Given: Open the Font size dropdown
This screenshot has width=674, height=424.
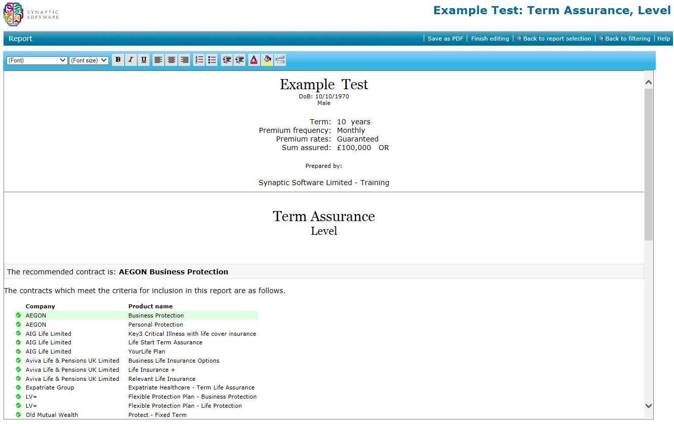Looking at the screenshot, I should 89,60.
